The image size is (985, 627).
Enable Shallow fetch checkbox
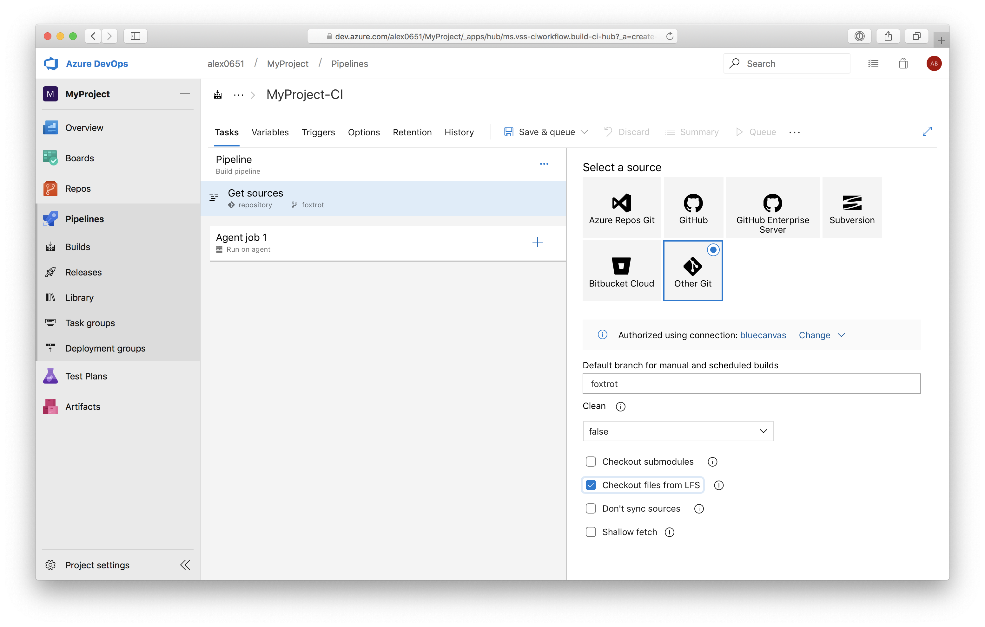click(591, 532)
